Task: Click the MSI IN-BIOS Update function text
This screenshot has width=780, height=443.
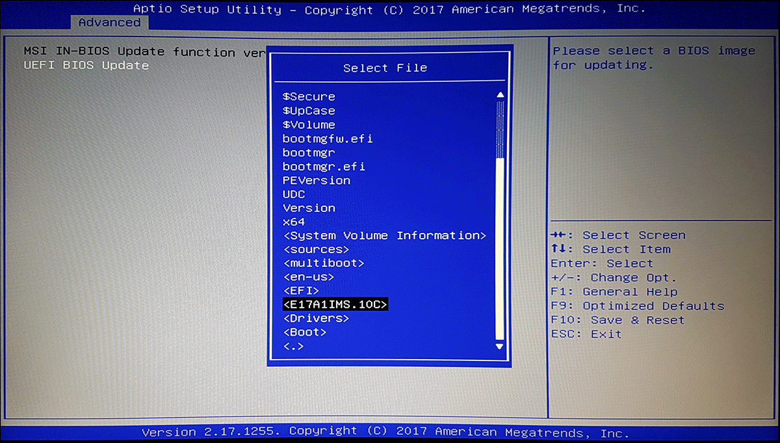Action: (144, 52)
